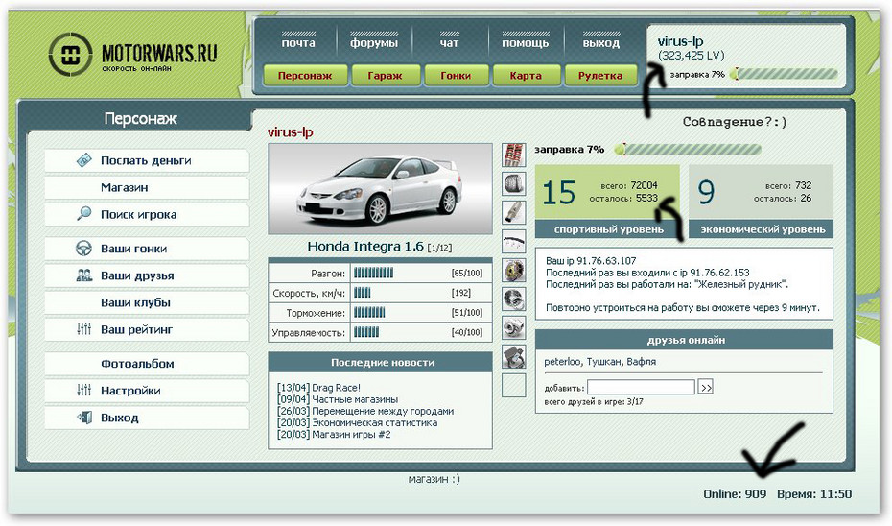
Task: Click the экономический уровень label
Action: [763, 229]
